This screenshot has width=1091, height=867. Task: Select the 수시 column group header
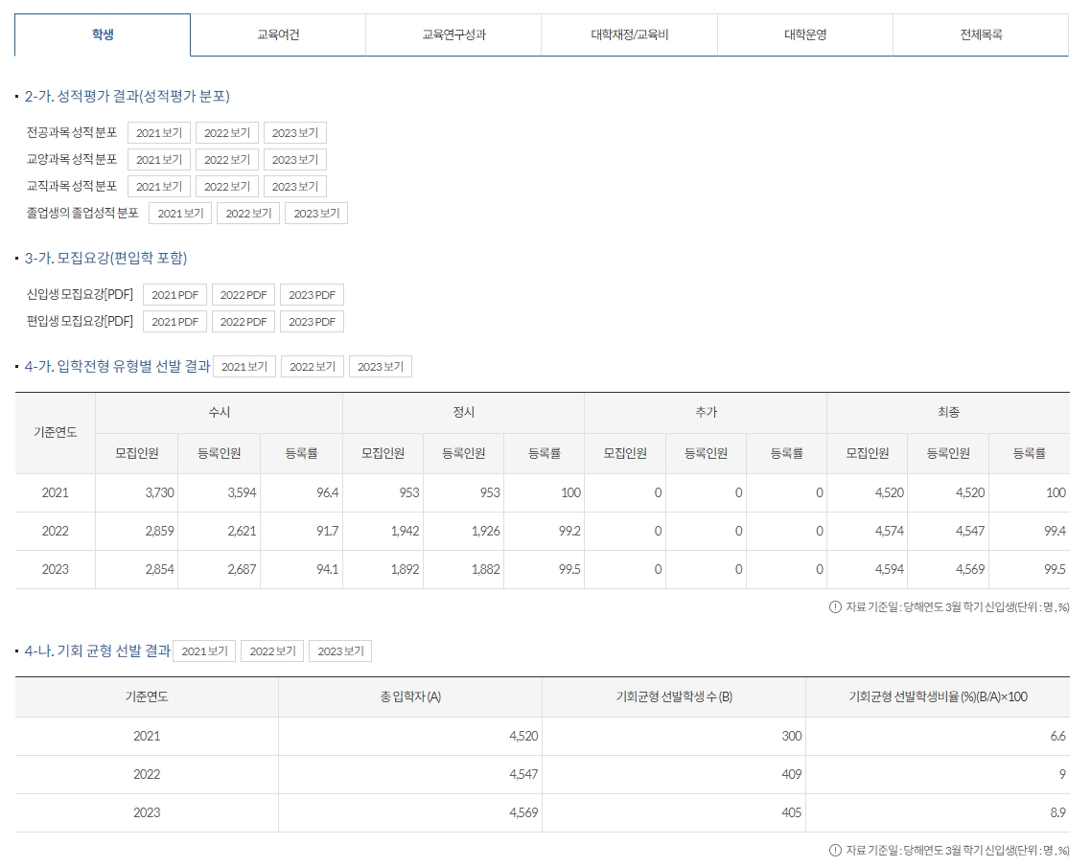point(220,412)
